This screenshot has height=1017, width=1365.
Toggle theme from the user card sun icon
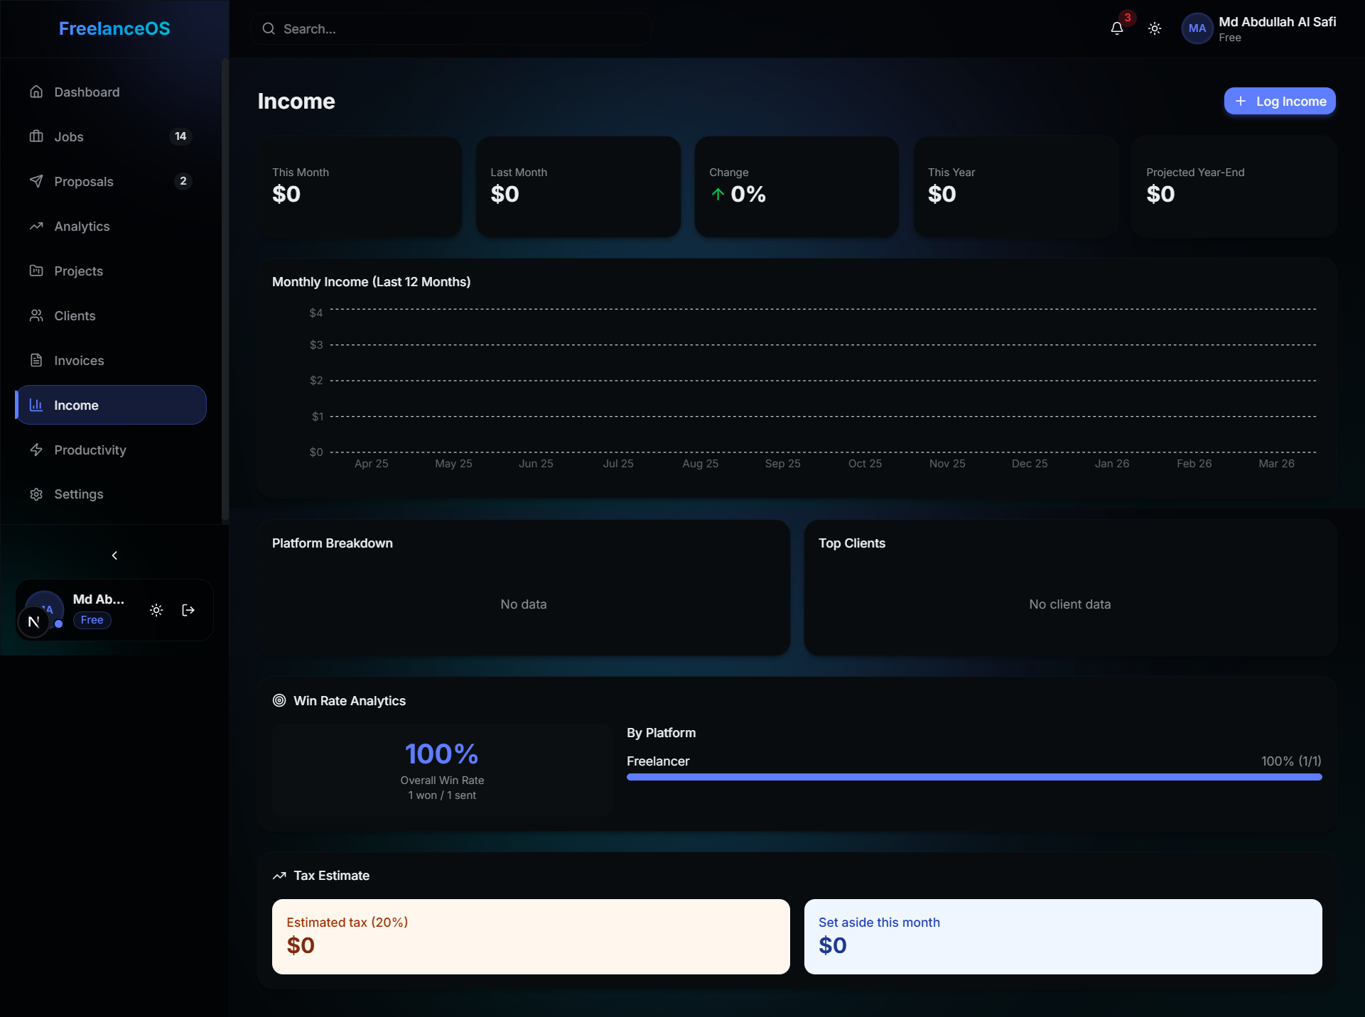click(156, 610)
